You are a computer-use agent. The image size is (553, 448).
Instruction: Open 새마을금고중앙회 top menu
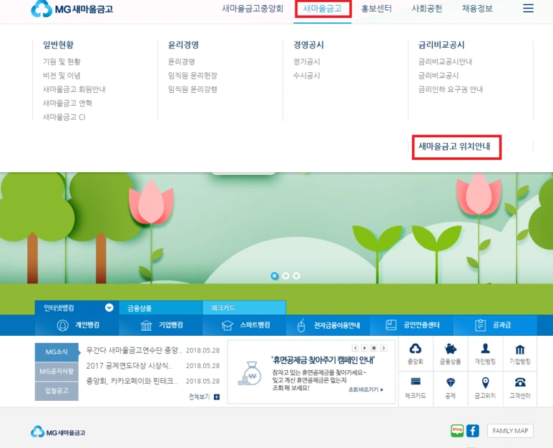tap(253, 9)
